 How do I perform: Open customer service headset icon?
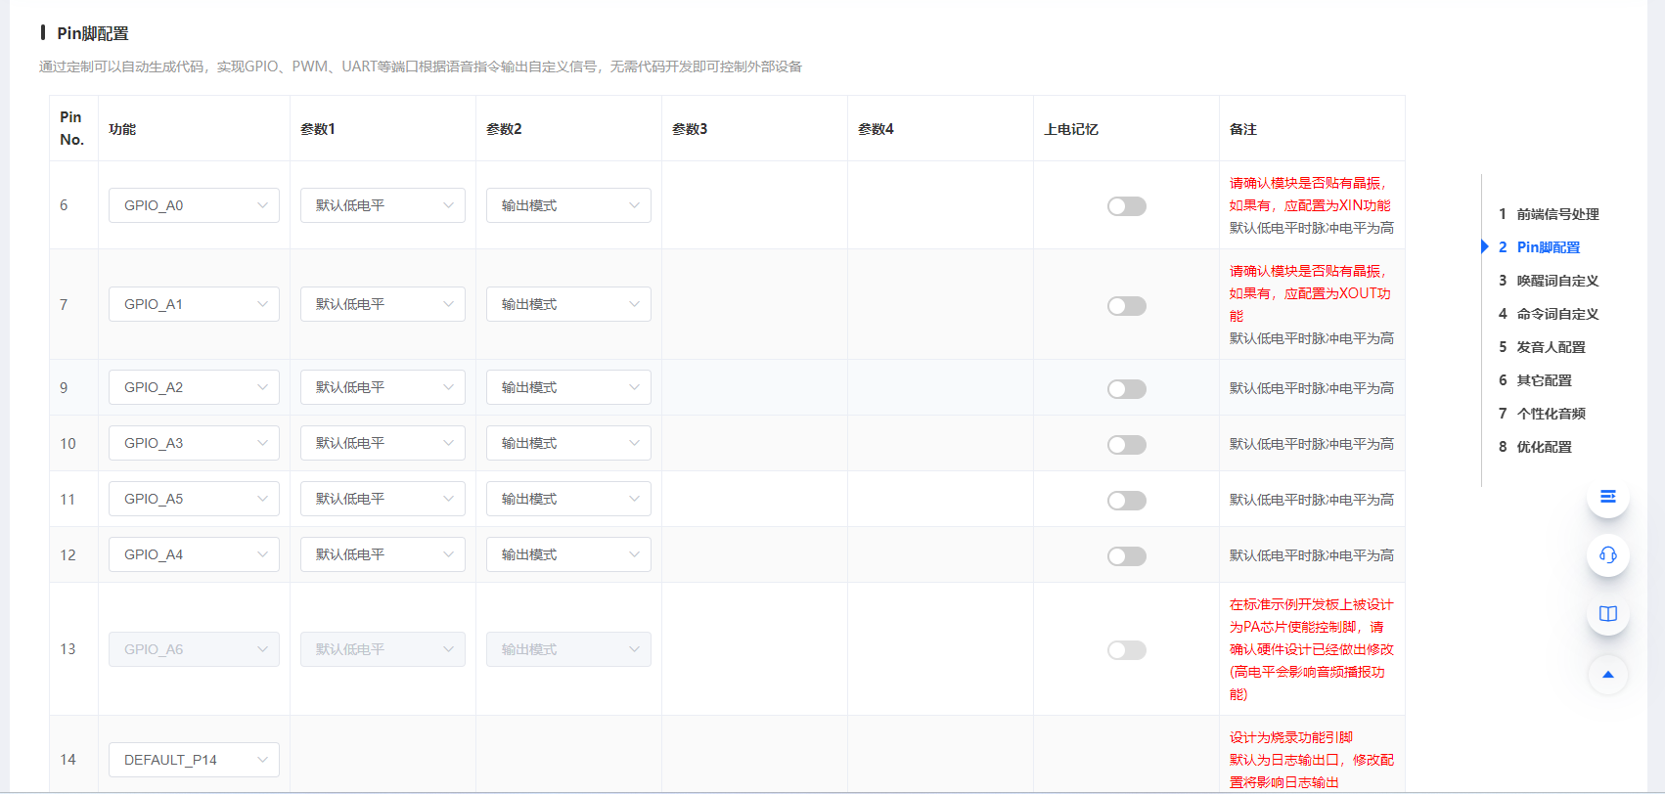(1607, 555)
